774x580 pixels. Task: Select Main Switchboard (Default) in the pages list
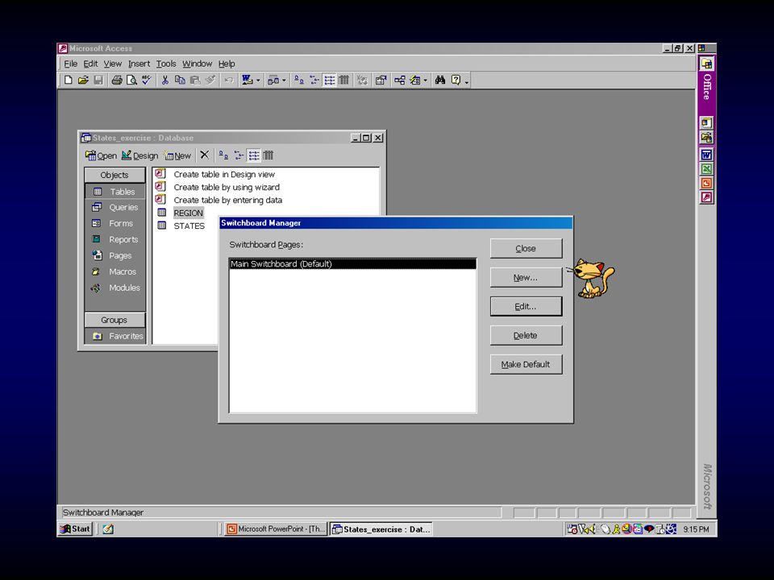point(353,264)
